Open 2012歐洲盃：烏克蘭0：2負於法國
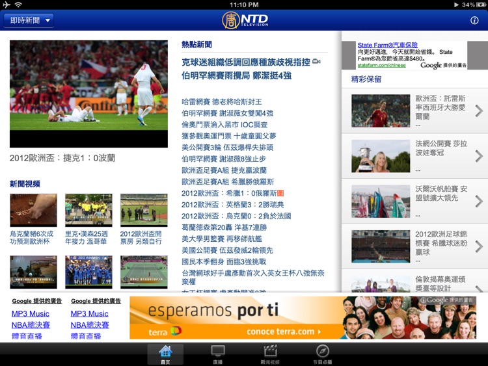This screenshot has height=366, width=488. (x=236, y=216)
